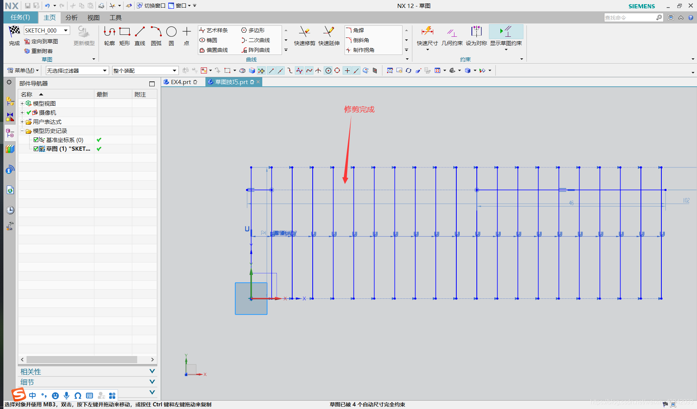The height and width of the screenshot is (409, 697).
Task: Select the Line (直线) tool
Action: click(x=140, y=36)
